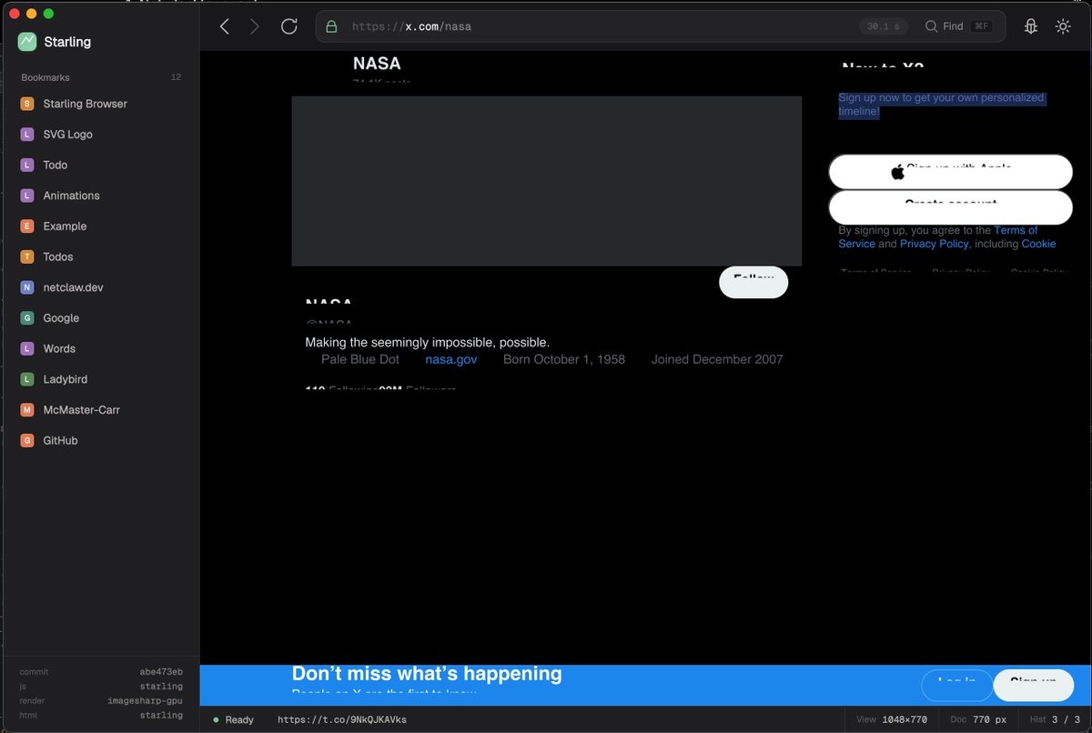This screenshot has height=733, width=1092.
Task: Open the Find search box
Action: pos(960,26)
